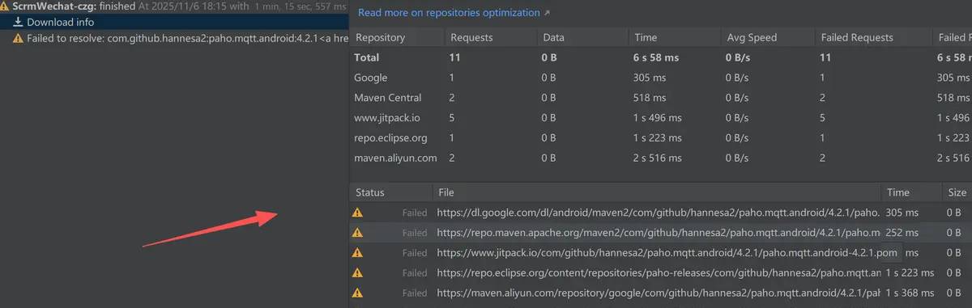Screen dimensions: 972x308
Task: Select the www.jitpack.io repository row
Action: tap(660, 118)
